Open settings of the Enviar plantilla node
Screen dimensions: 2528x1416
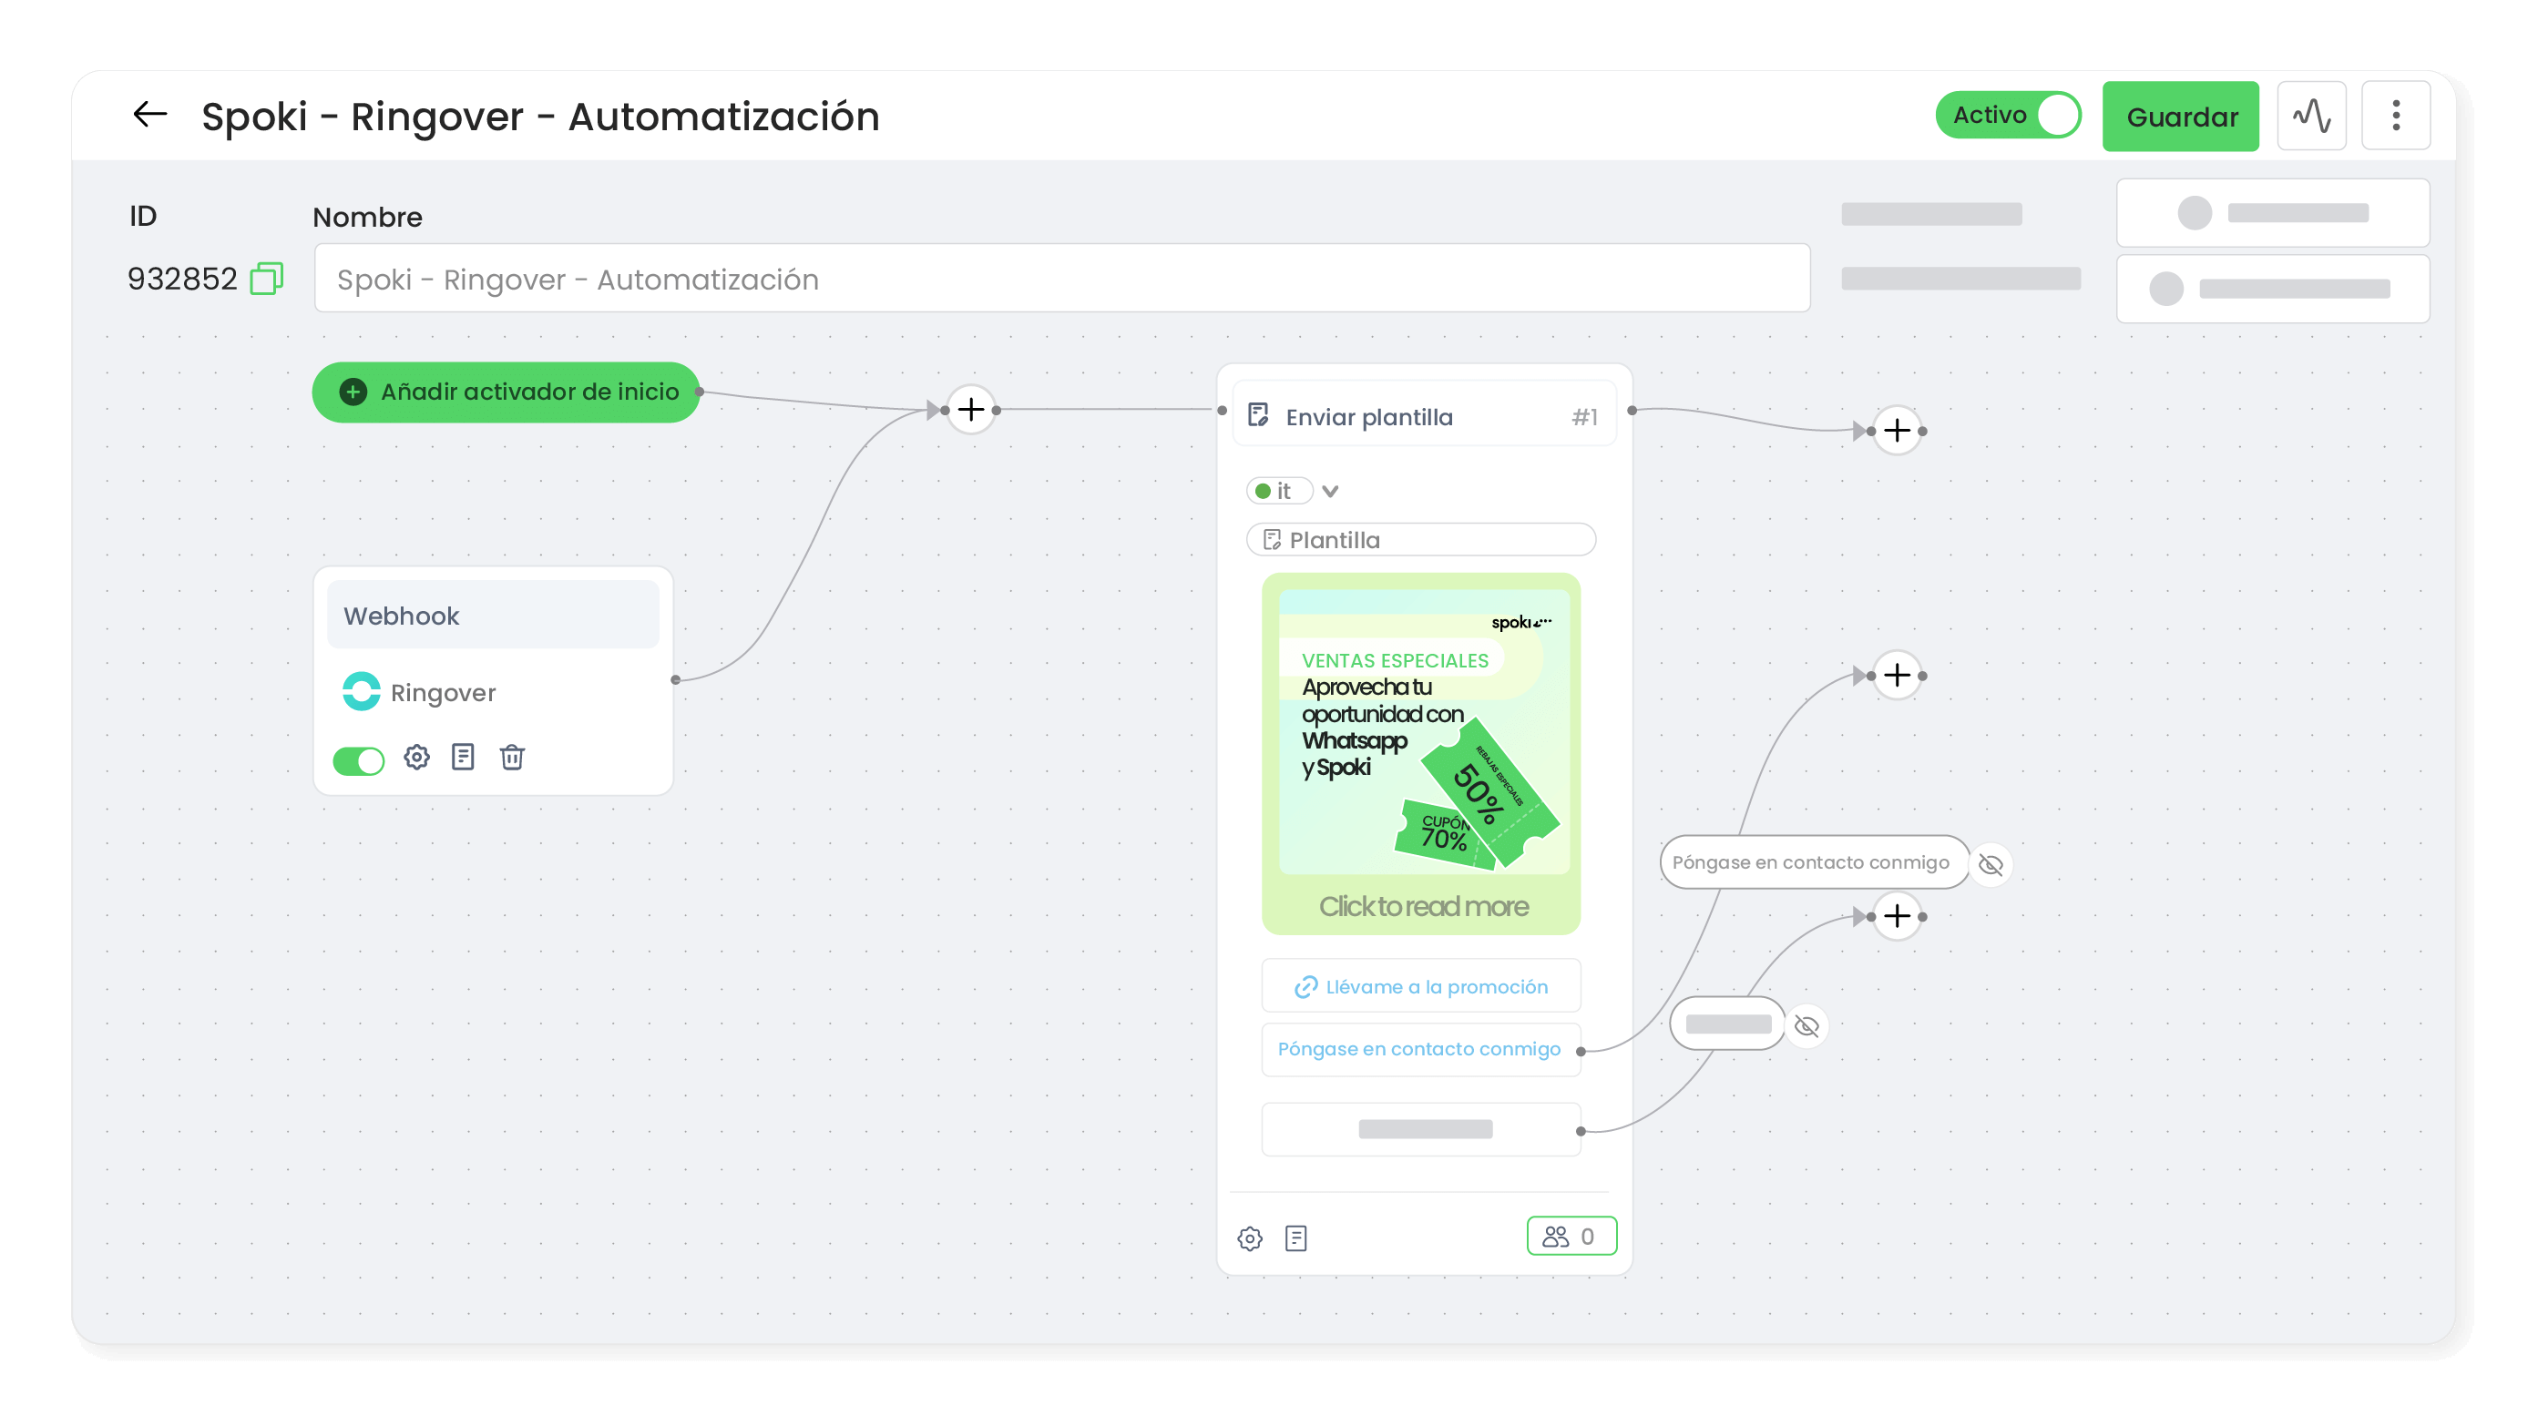pos(1250,1238)
